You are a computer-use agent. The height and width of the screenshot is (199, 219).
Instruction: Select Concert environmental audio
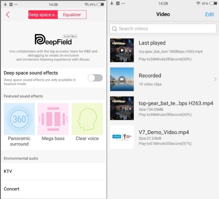tap(53, 189)
